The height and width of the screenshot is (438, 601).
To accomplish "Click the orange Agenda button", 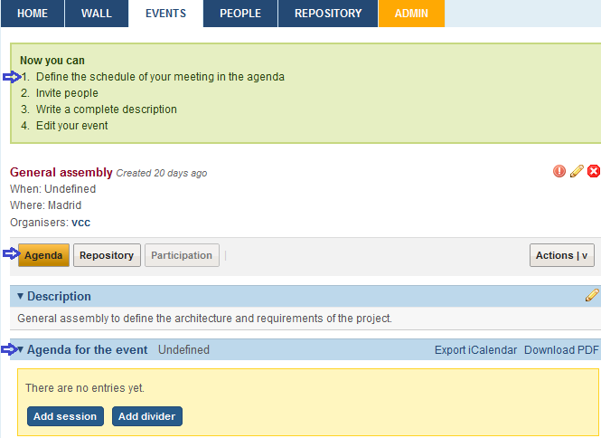I will (x=43, y=255).
